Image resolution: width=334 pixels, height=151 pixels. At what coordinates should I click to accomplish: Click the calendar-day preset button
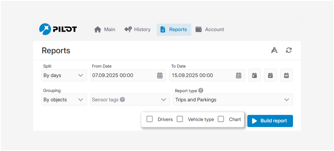tap(255, 75)
